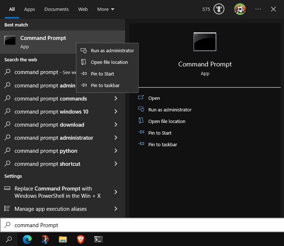This screenshot has width=284, height=246.
Task: Expand arrow for 'command prompt download'
Action: [x=116, y=124]
